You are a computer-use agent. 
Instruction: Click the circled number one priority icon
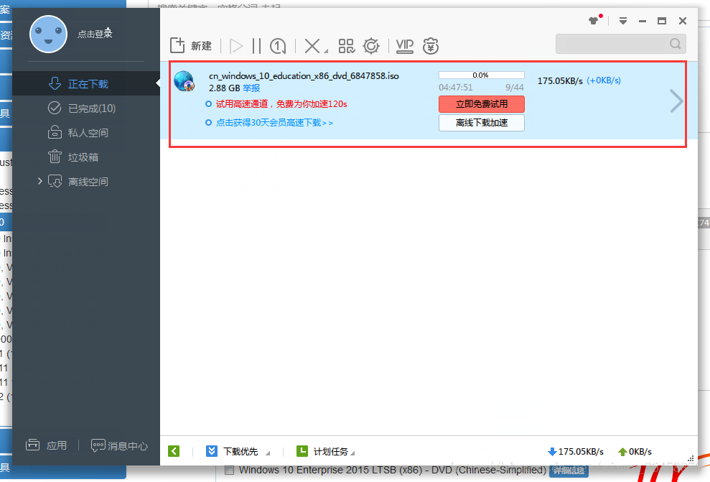tap(278, 46)
